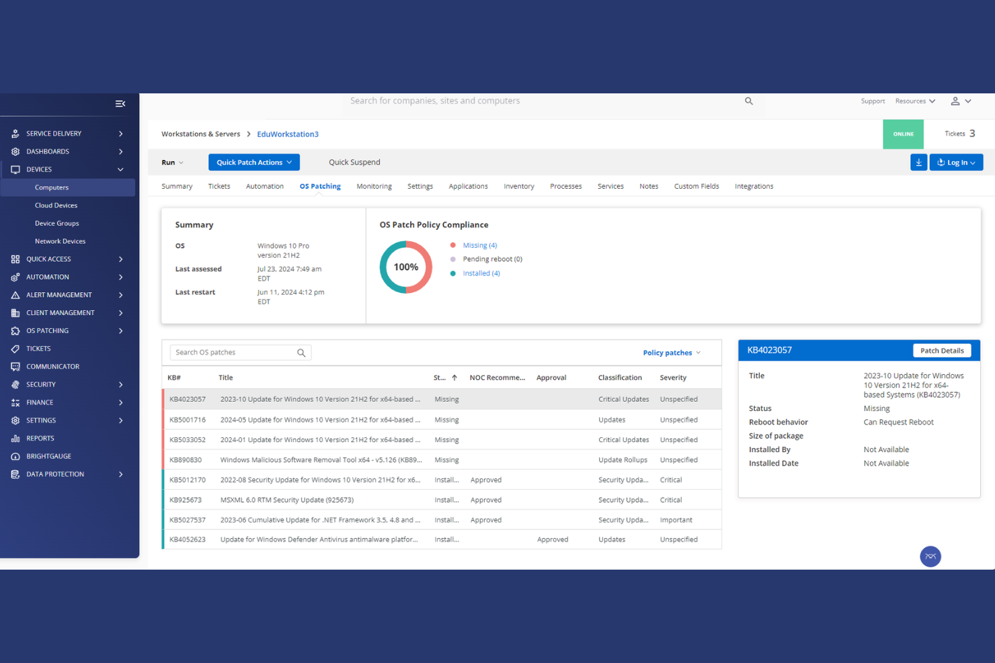The height and width of the screenshot is (663, 995).
Task: Select the KB4052623 patch row
Action: pyautogui.click(x=442, y=539)
